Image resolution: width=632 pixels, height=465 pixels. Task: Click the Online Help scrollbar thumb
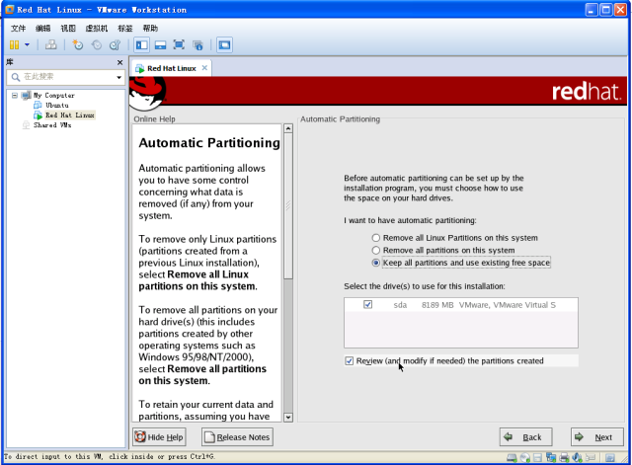point(288,206)
